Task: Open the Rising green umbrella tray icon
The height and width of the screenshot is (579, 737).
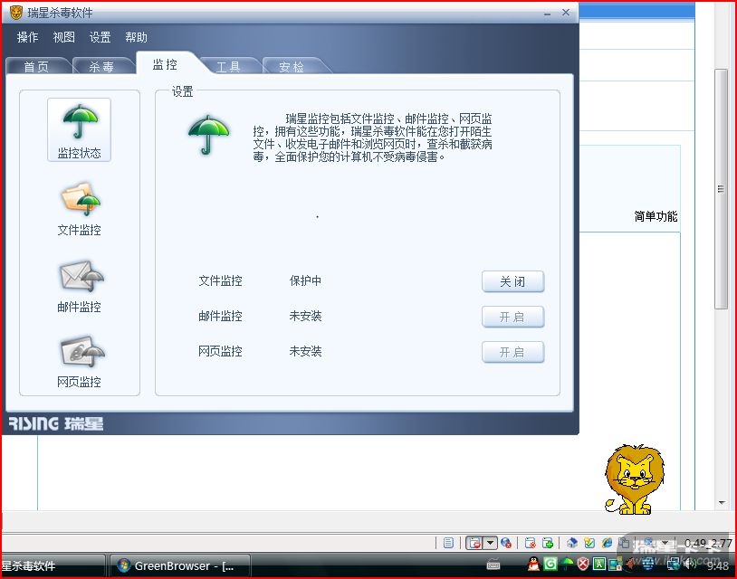Action: 567,564
